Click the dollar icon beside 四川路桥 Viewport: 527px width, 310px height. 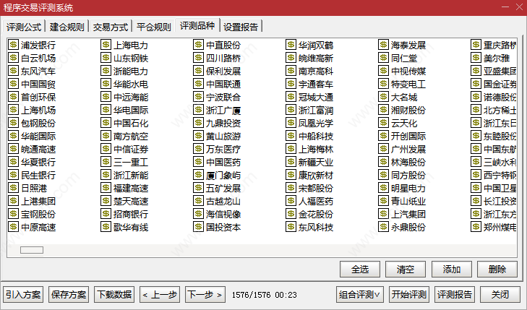pyautogui.click(x=198, y=58)
